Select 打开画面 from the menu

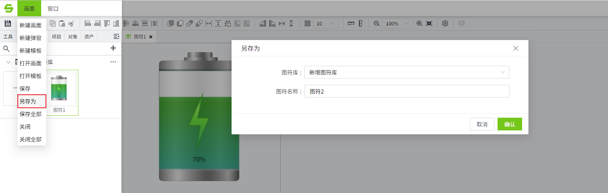click(x=32, y=63)
